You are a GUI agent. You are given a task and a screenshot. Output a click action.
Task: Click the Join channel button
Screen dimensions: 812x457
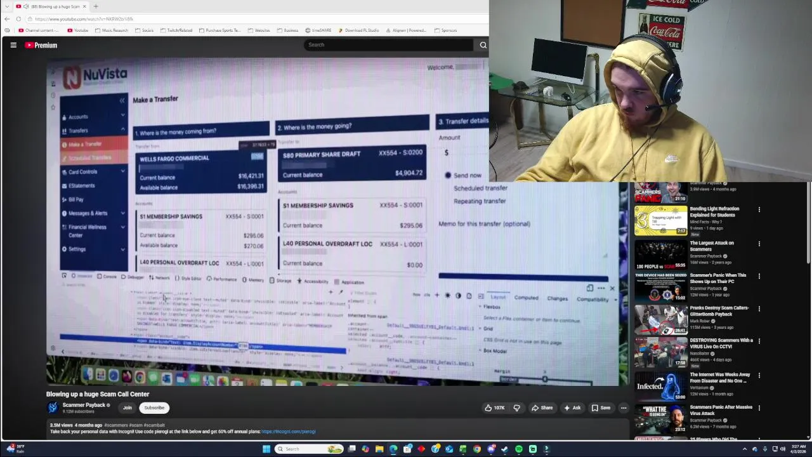coord(128,407)
